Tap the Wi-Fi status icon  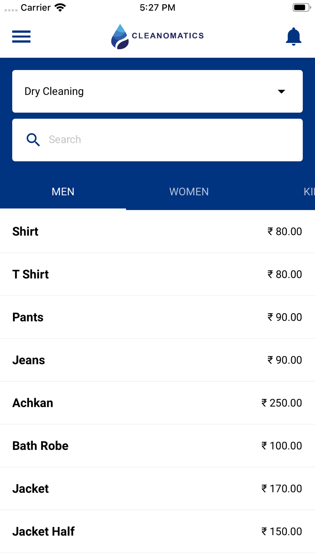tap(60, 8)
